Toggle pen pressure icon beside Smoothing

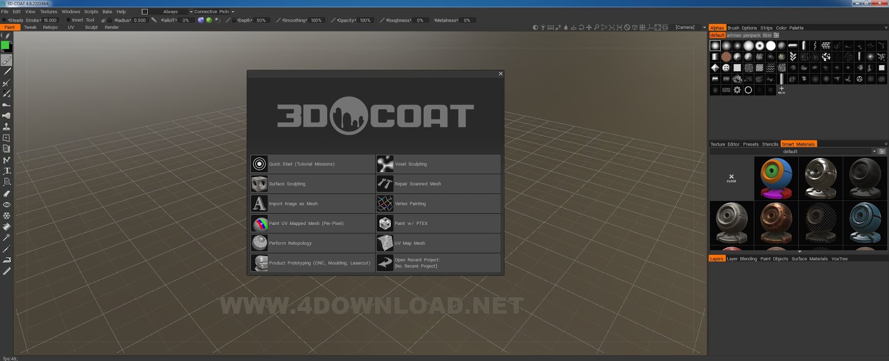[x=278, y=20]
